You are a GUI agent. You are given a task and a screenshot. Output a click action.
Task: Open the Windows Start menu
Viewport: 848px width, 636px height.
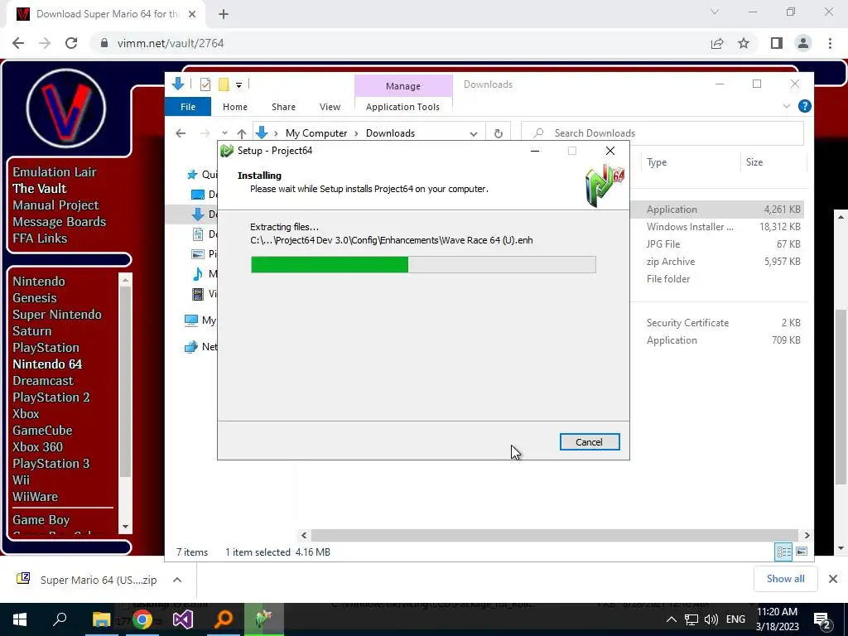tap(20, 619)
